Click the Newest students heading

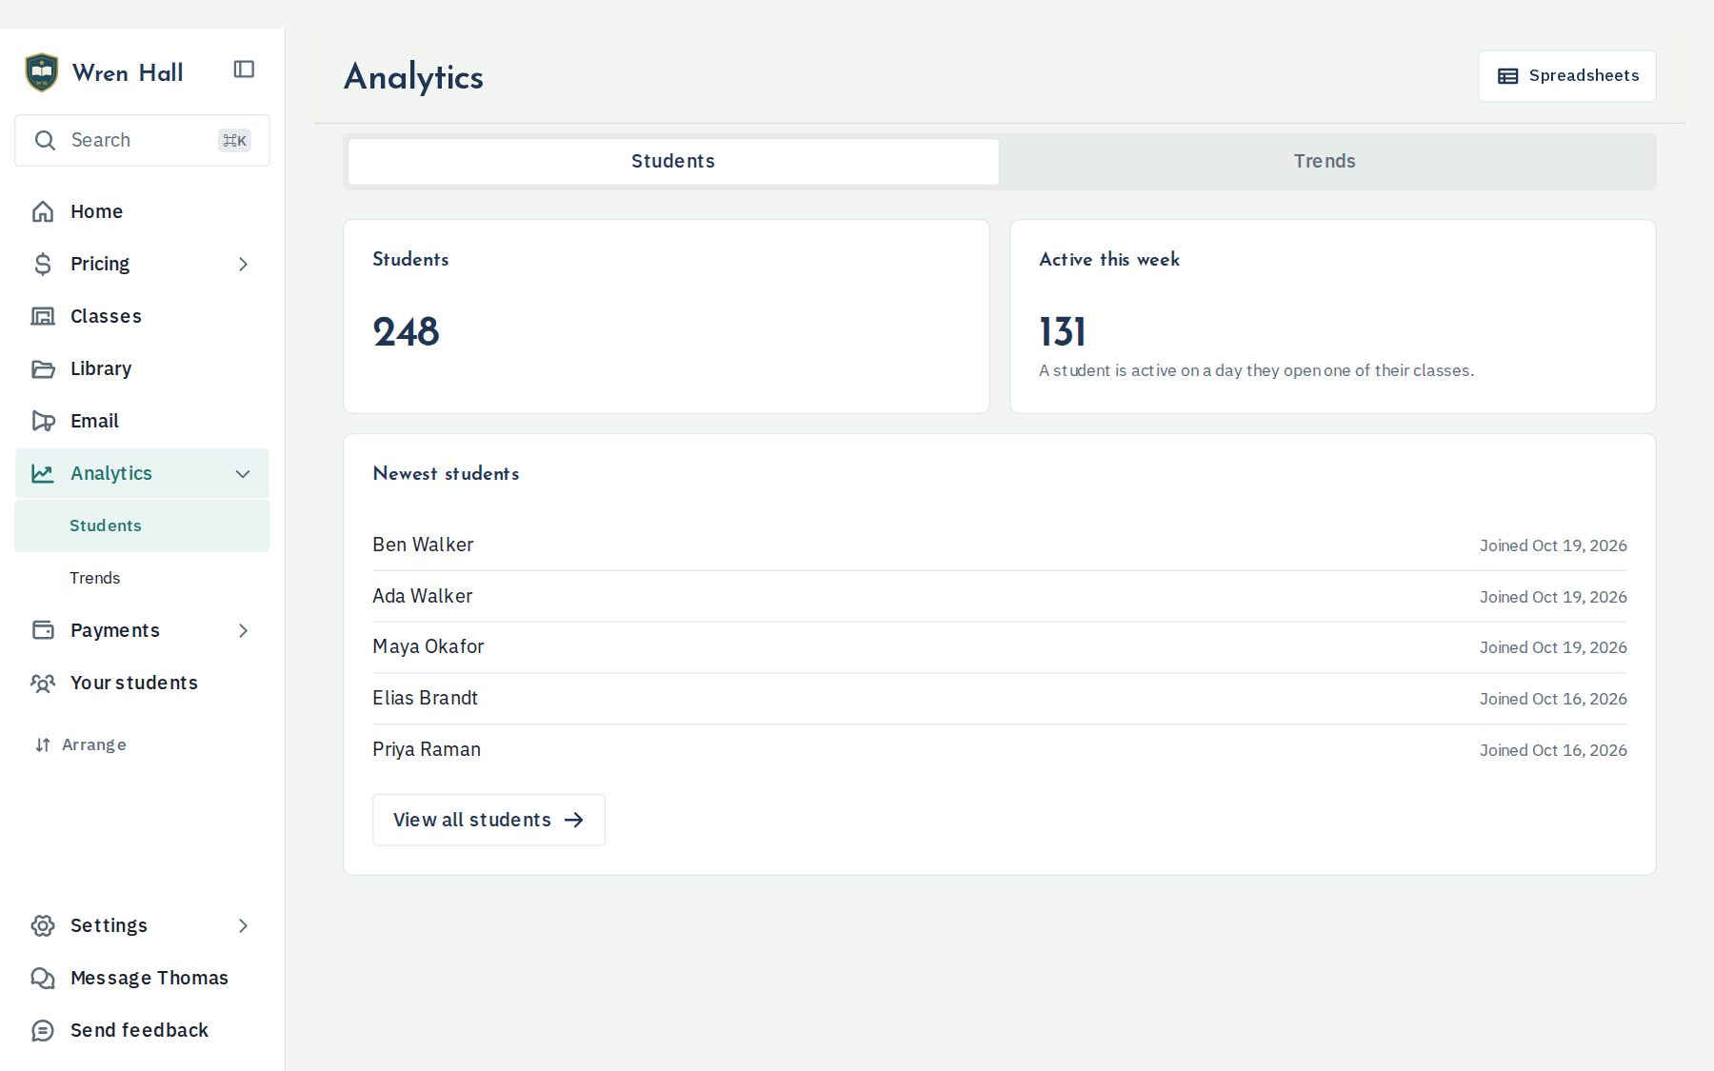(446, 473)
